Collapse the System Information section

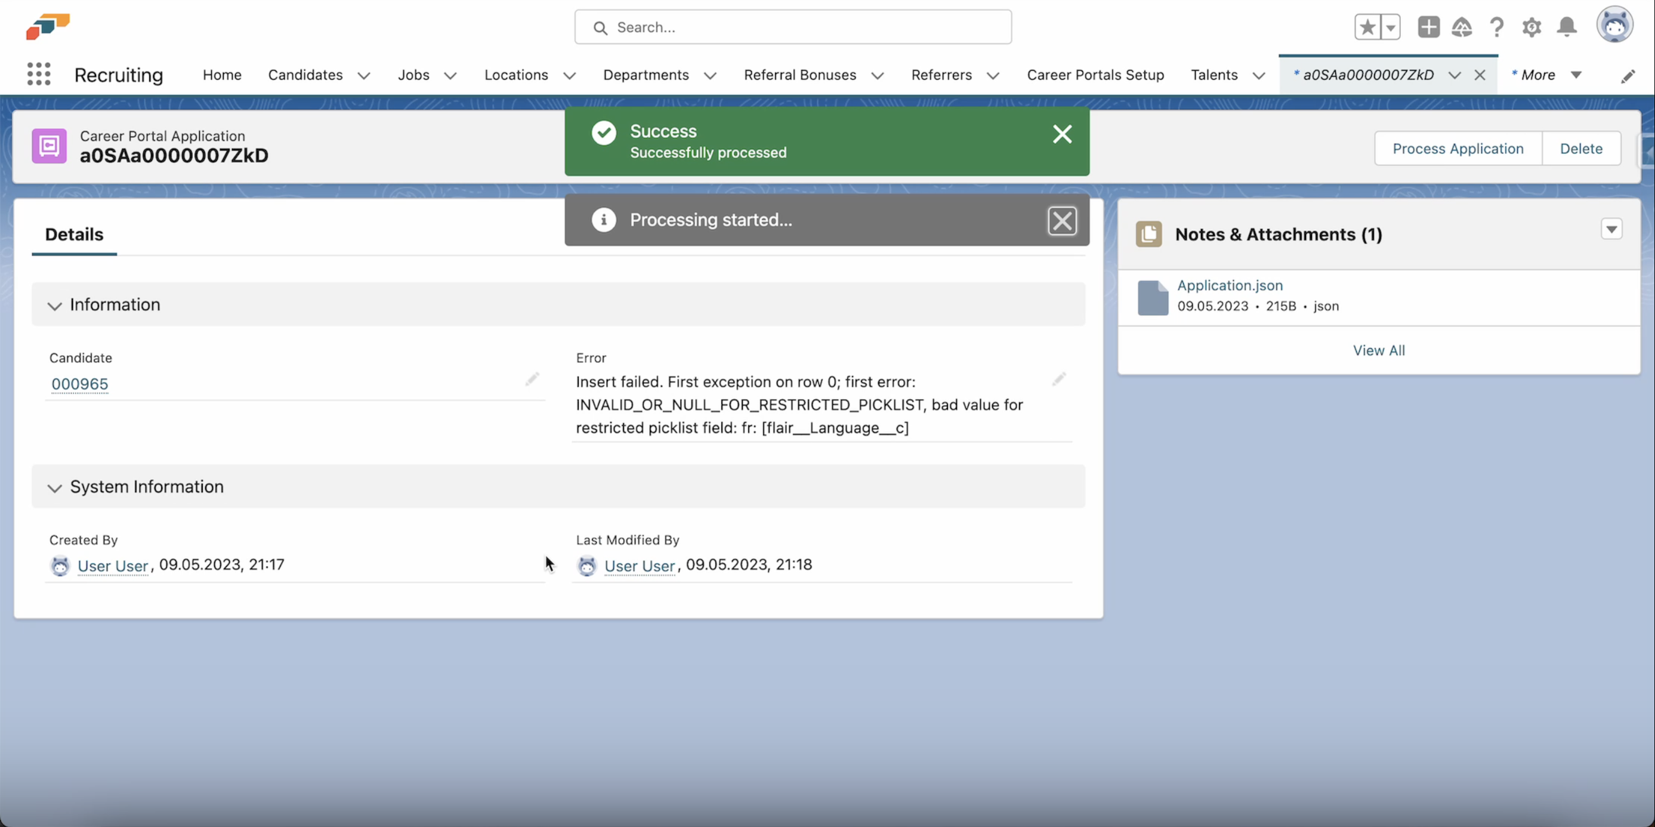coord(55,487)
